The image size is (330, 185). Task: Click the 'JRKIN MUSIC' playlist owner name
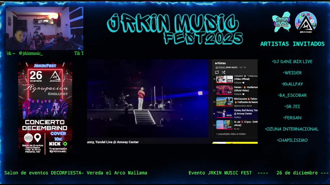point(232,68)
